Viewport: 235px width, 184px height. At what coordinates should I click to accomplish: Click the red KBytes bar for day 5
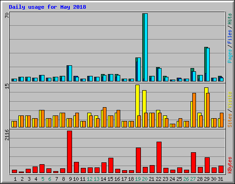click(42, 169)
